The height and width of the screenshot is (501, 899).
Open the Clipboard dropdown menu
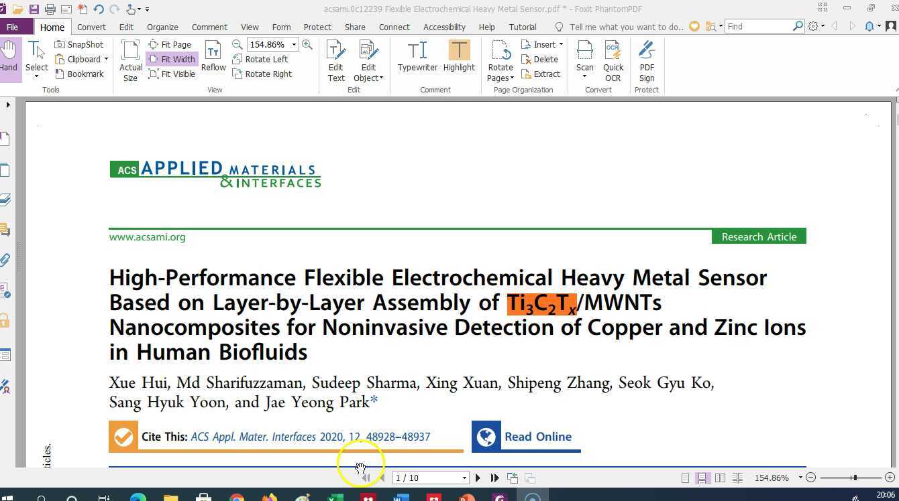click(82, 59)
